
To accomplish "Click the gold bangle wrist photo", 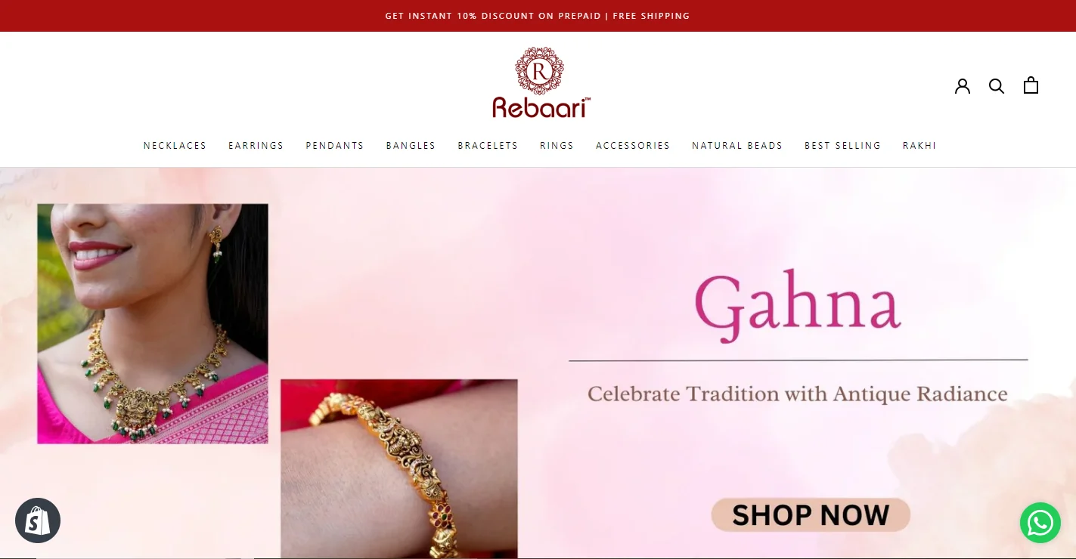I will tap(399, 468).
